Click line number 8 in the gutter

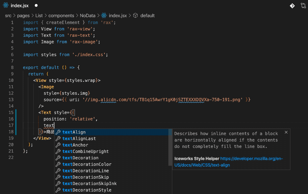tap(12, 67)
